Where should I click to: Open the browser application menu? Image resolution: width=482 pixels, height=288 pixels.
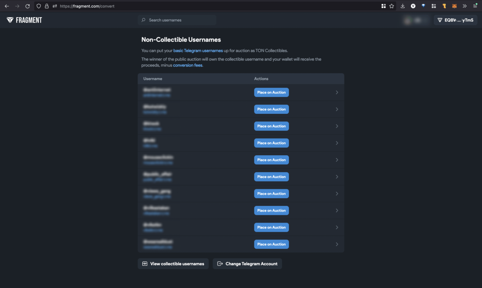[475, 6]
